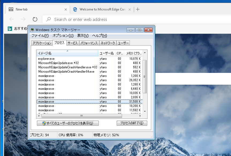Open the ヘルプ(H) menu

click(x=100, y=36)
